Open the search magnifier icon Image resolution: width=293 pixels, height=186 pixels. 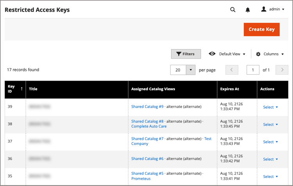click(x=233, y=9)
